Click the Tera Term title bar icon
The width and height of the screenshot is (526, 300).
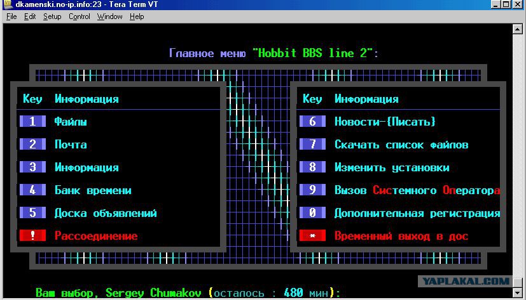point(8,4)
